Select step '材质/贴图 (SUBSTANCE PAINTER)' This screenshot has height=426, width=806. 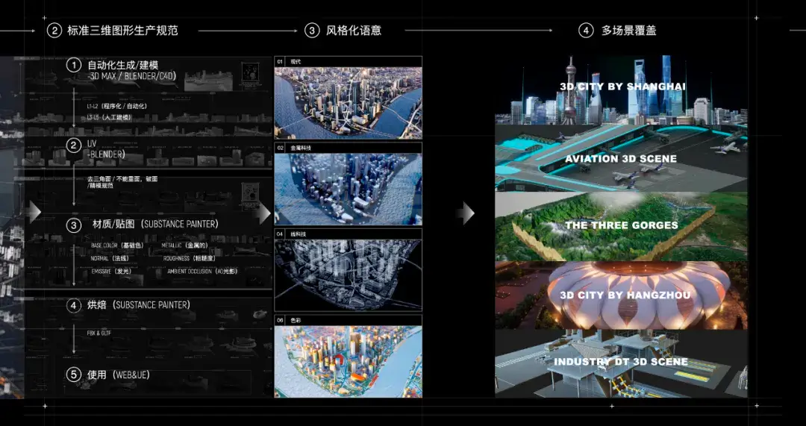(155, 225)
